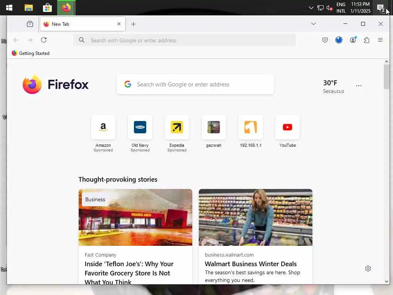The height and width of the screenshot is (295, 393).
Task: Click the Google G icon in search box
Action: coord(128,84)
